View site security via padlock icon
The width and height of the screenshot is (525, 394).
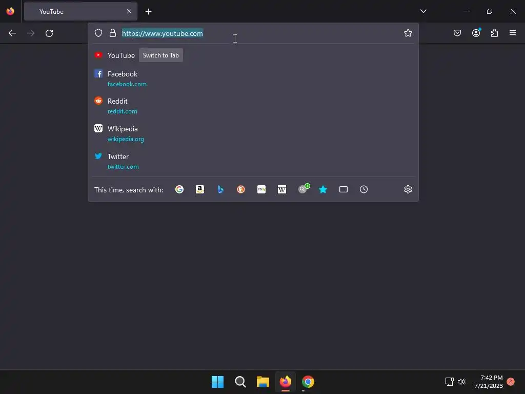113,33
